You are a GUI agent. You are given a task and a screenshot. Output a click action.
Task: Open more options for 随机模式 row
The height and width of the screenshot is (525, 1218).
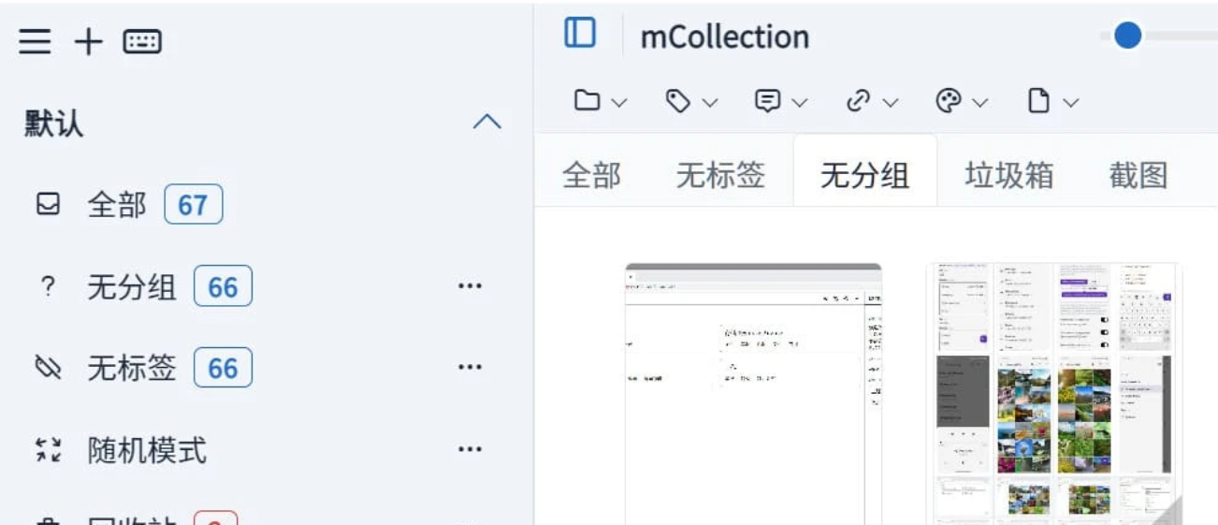click(x=470, y=450)
